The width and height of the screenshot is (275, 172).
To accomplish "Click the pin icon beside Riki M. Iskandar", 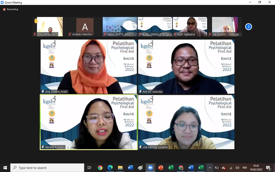I will click(140, 91).
